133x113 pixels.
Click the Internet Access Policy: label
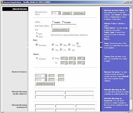(41, 13)
